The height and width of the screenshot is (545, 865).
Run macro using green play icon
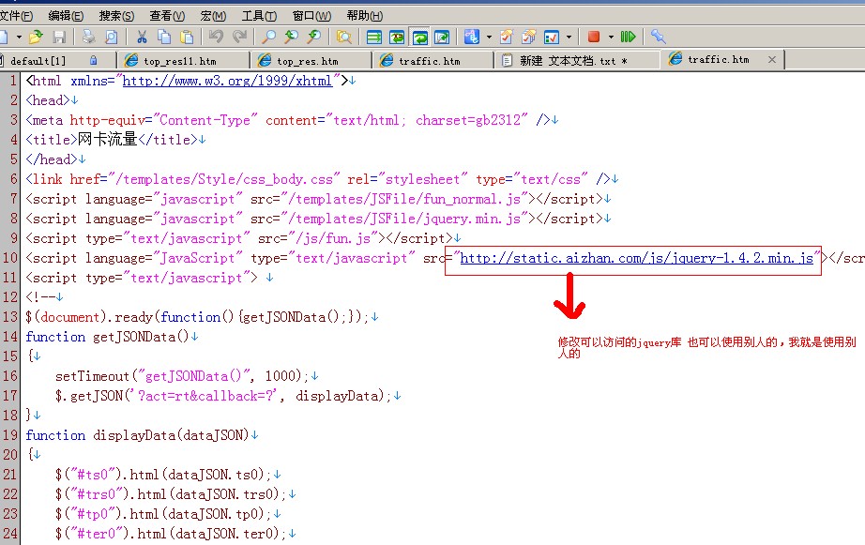[628, 38]
